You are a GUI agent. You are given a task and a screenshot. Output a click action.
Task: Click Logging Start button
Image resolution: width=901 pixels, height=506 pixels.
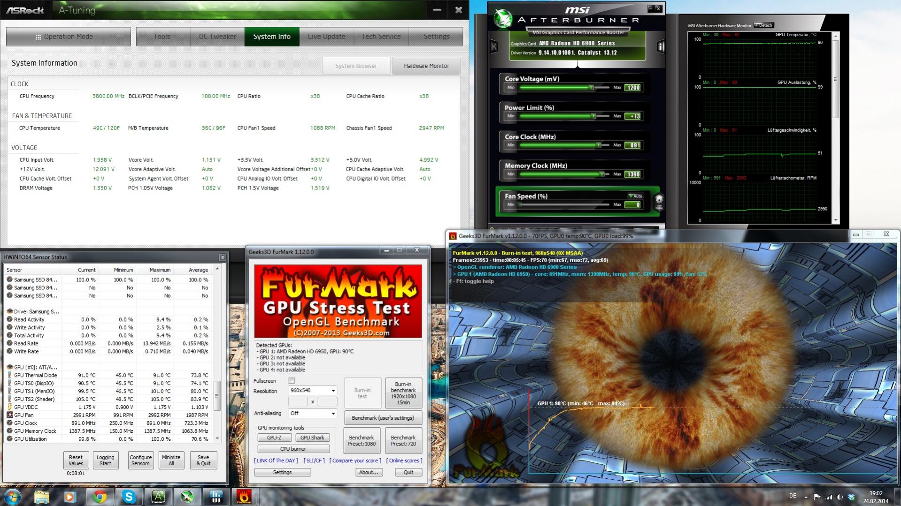click(x=105, y=460)
